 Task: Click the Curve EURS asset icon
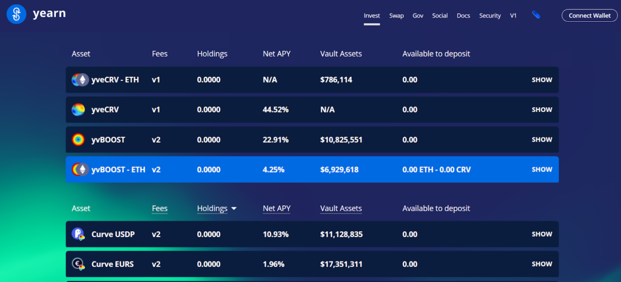click(78, 264)
